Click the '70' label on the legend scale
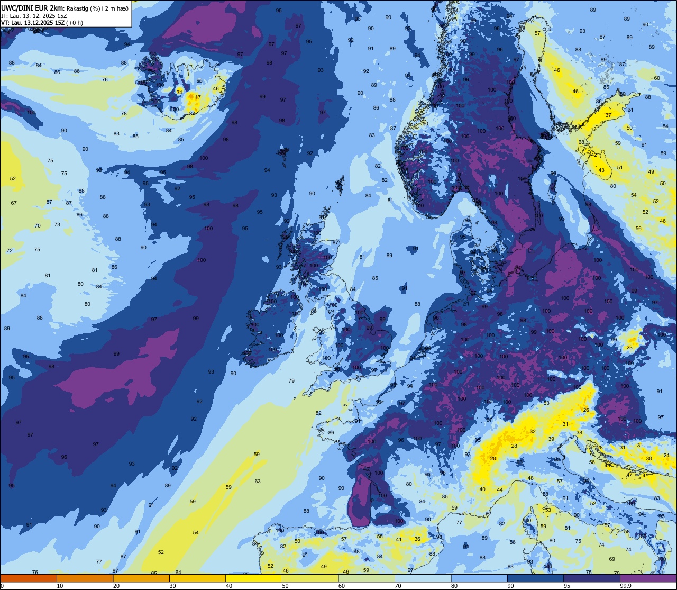 pyautogui.click(x=398, y=586)
